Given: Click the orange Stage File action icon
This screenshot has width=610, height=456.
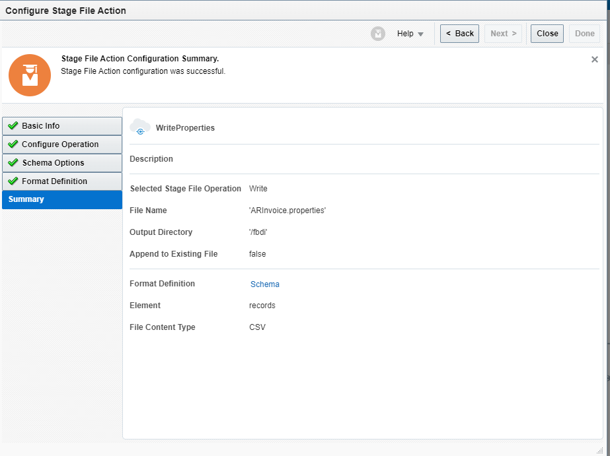Looking at the screenshot, I should click(x=29, y=75).
